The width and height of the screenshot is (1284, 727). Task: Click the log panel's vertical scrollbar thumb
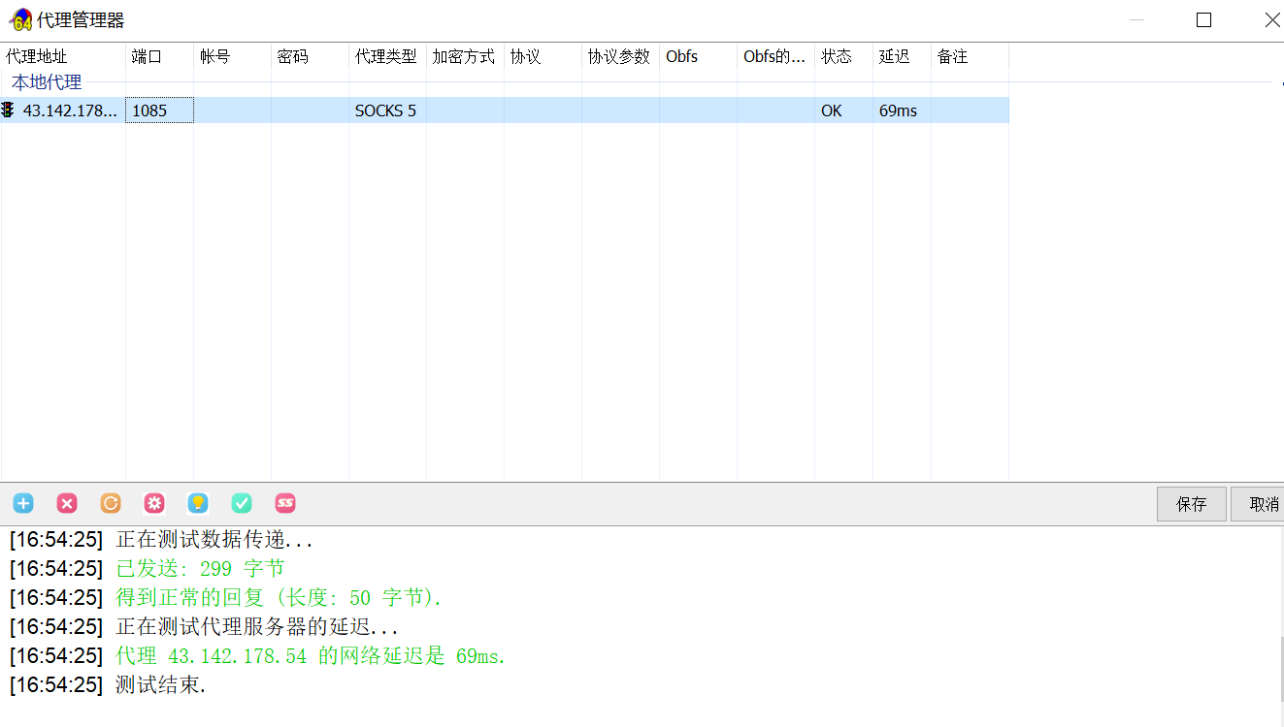coord(1280,668)
